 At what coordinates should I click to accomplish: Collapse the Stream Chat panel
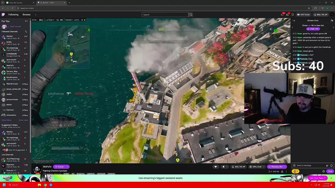click(294, 21)
